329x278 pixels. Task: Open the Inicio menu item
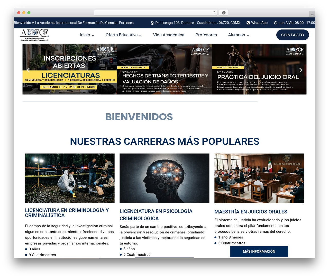(x=85, y=35)
